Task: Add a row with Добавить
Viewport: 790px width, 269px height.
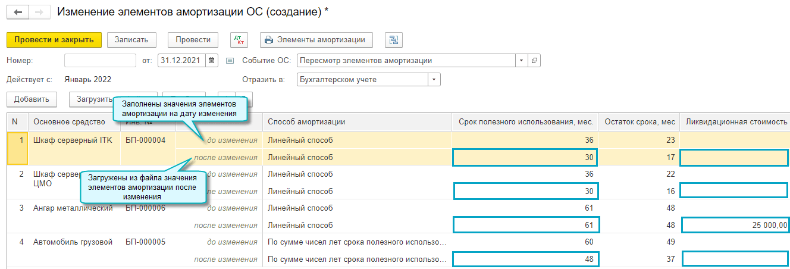Action: pyautogui.click(x=32, y=99)
